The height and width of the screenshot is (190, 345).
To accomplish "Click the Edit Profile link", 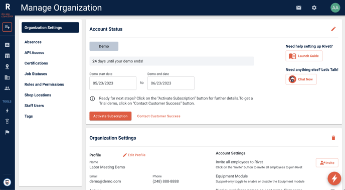I will pyautogui.click(x=134, y=155).
